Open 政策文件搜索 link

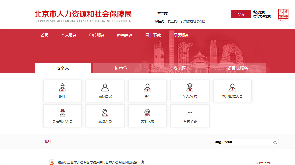click(x=262, y=16)
